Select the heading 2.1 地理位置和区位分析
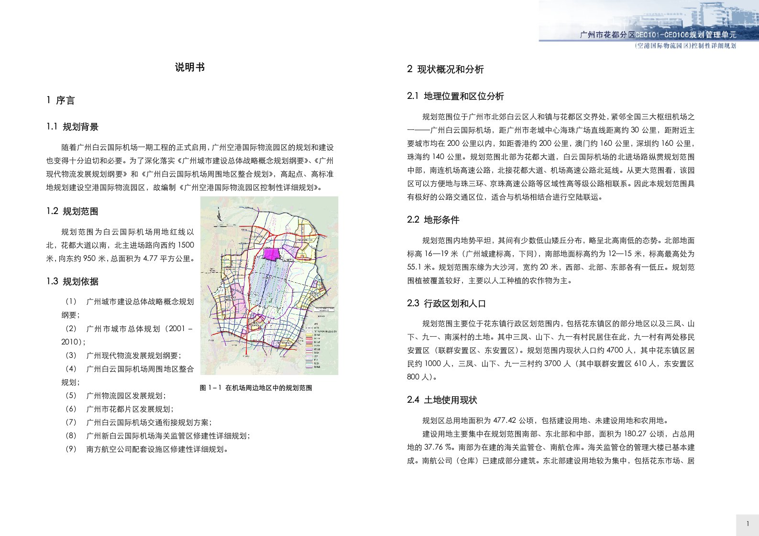Image resolution: width=759 pixels, height=536 pixels. (455, 96)
